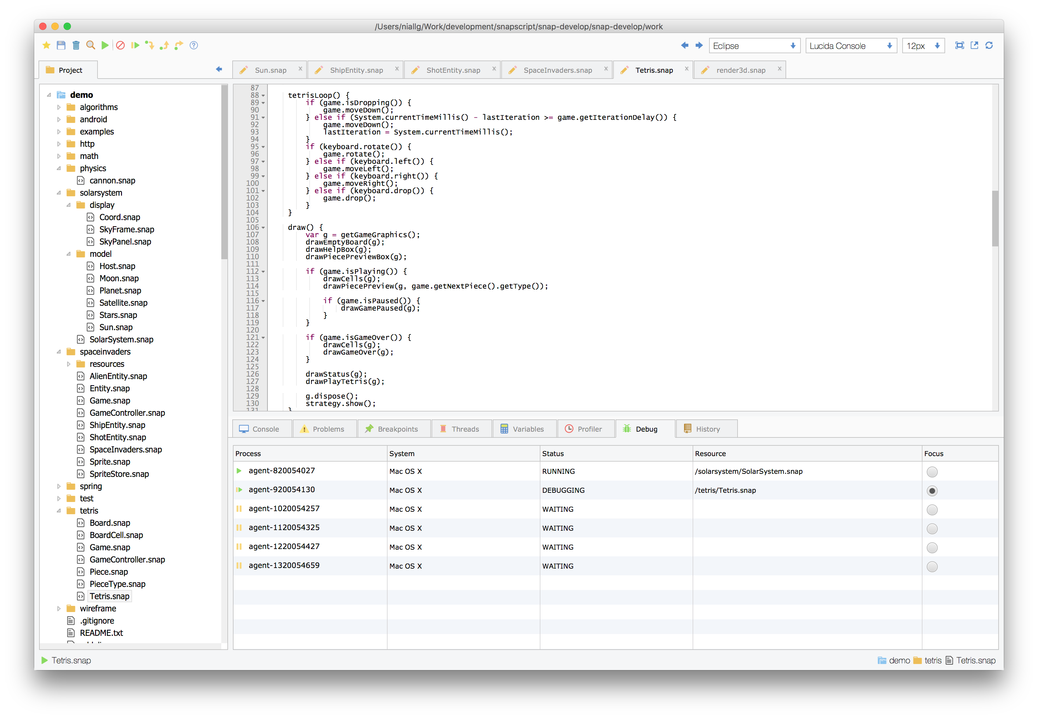
Task: Open the Eclipse theme dropdown
Action: 754,46
